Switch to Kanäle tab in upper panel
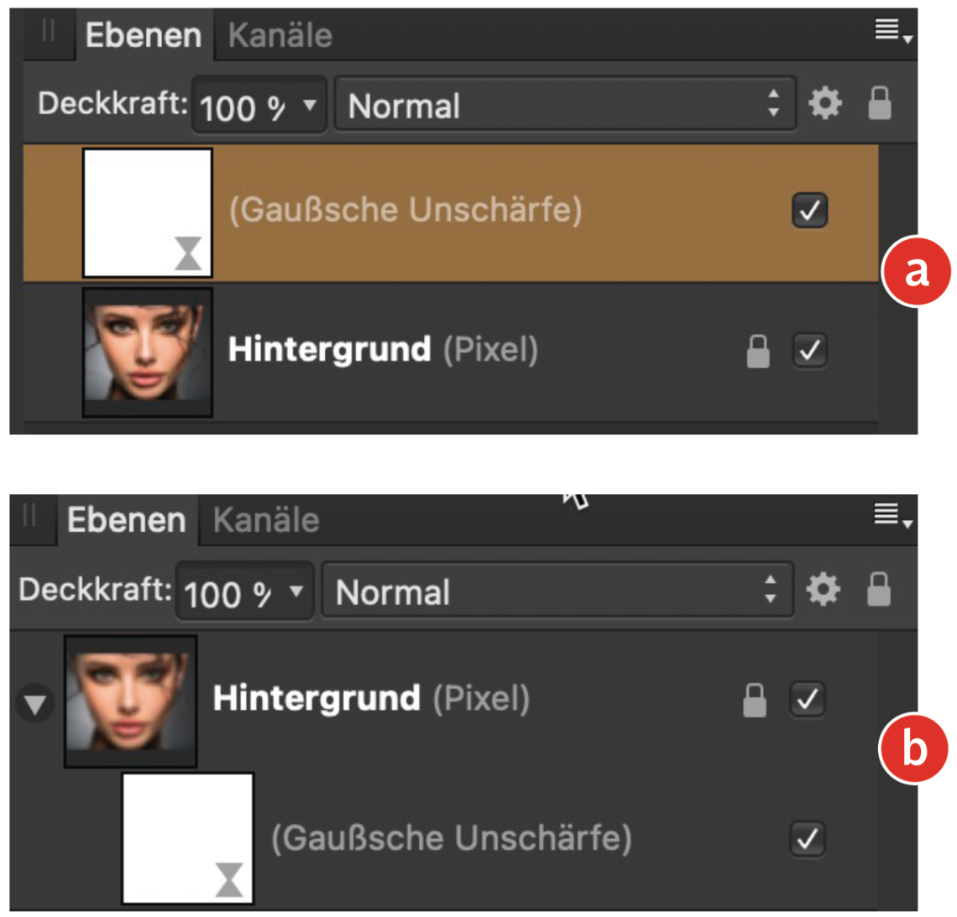The height and width of the screenshot is (917, 957). tap(280, 35)
